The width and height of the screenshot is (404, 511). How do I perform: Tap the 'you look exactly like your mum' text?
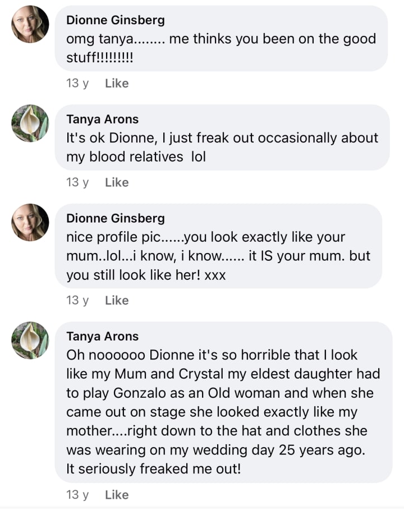[x=218, y=256]
